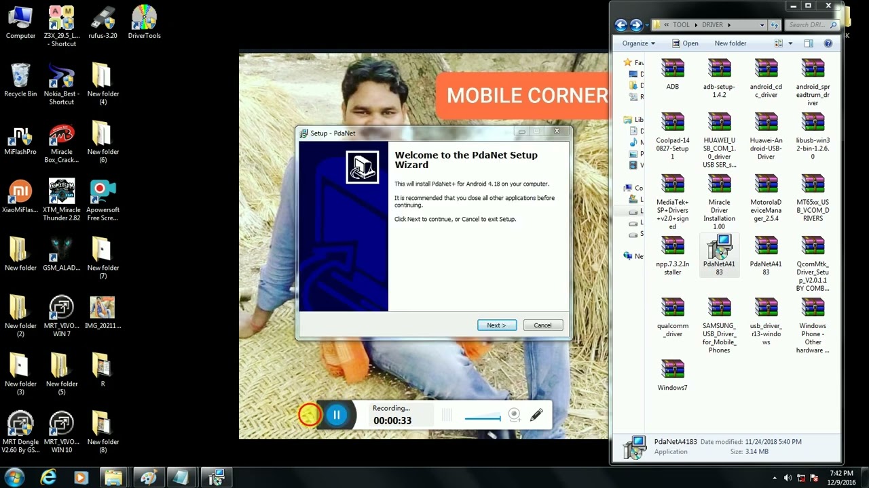Select XTM_Miracle Thunder 2.82 icon
Viewport: 869px width, 488px height.
point(62,201)
